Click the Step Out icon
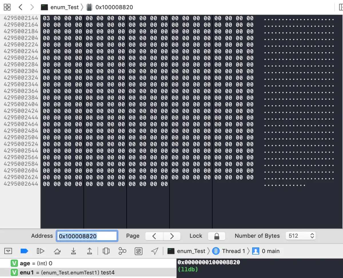This screenshot has width=343, height=278. 89,251
